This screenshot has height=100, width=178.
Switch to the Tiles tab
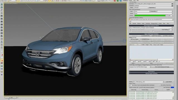164,23
